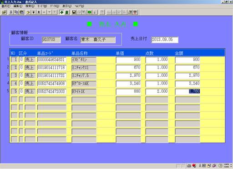Click the 単品コード column header
233x169 pixels.
coord(45,53)
